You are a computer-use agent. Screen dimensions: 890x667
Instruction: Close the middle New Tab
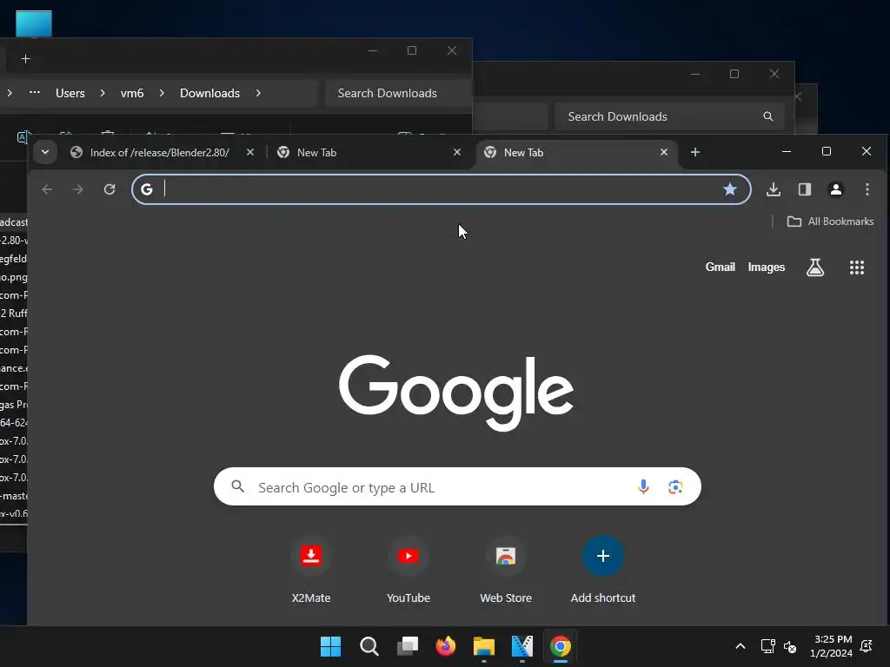(457, 152)
